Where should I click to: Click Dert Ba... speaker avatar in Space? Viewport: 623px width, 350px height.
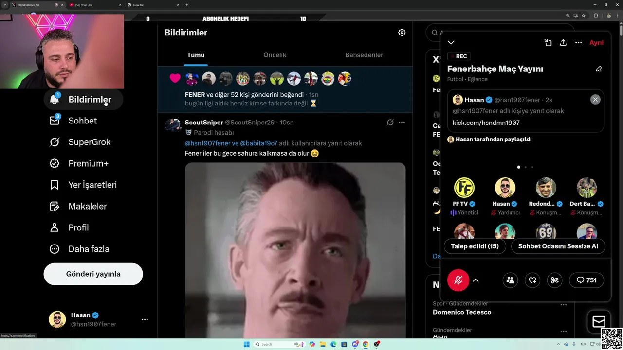pyautogui.click(x=587, y=188)
